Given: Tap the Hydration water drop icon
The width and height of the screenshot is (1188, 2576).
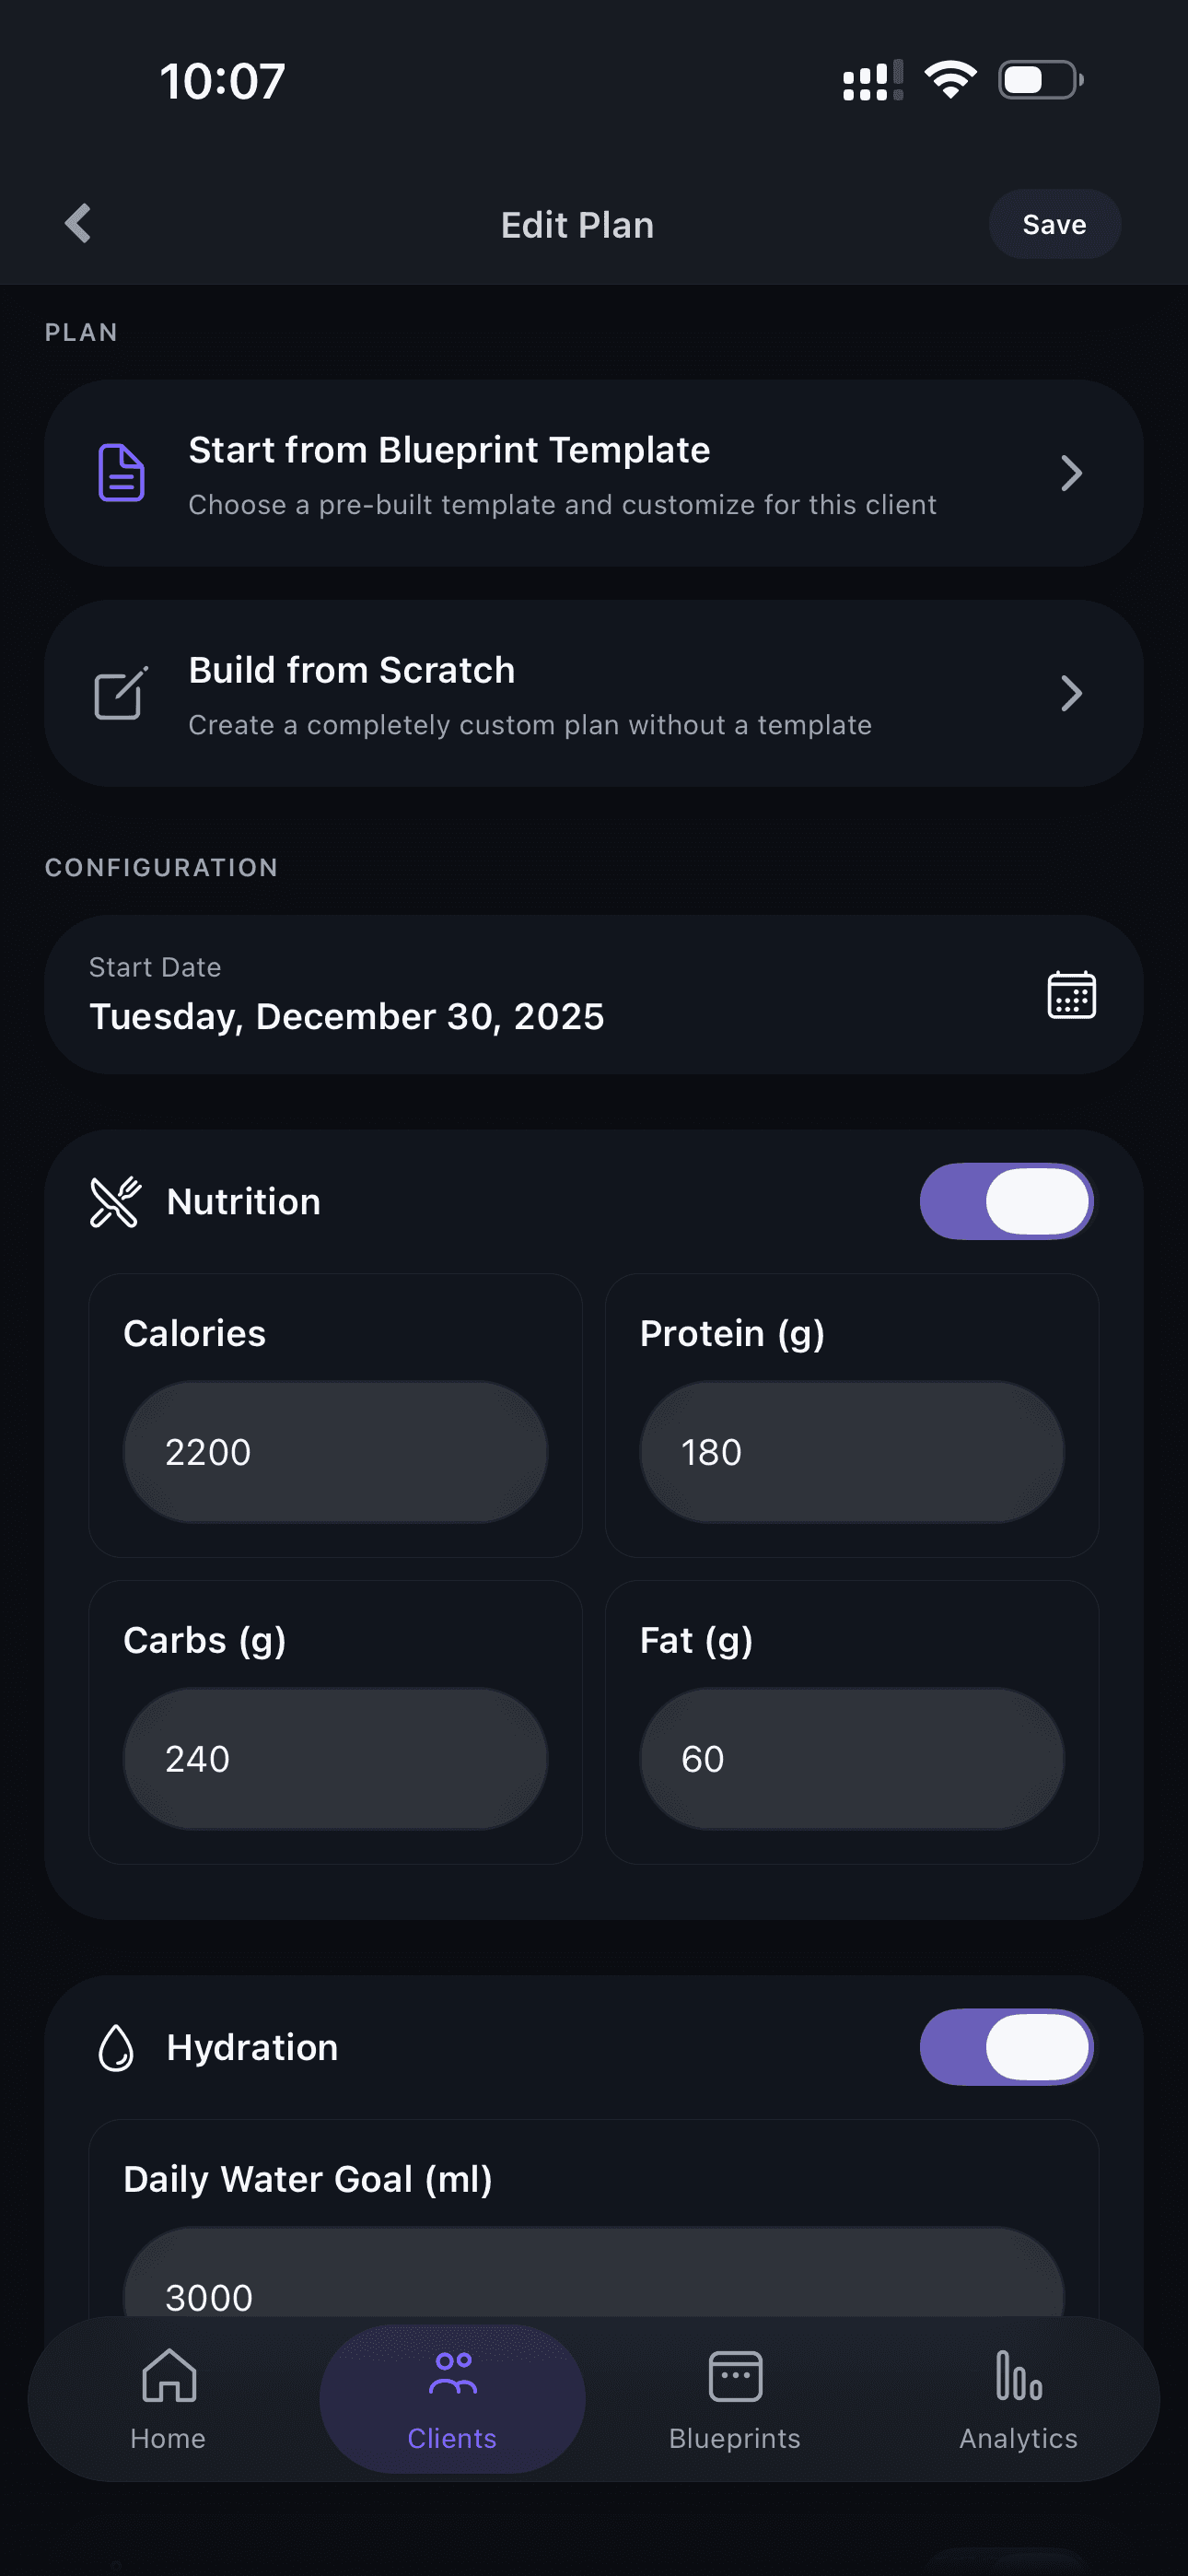Looking at the screenshot, I should click(116, 2047).
